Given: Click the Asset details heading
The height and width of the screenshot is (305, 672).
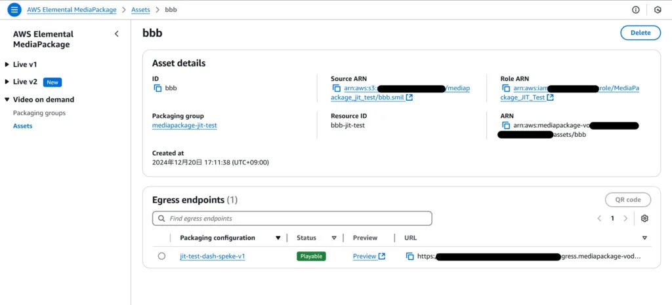Looking at the screenshot, I should coord(178,63).
